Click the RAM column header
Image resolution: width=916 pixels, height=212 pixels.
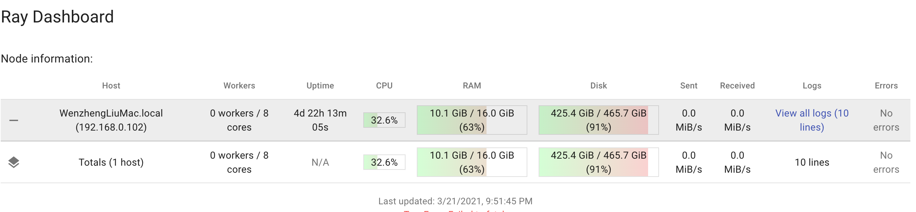click(x=472, y=86)
